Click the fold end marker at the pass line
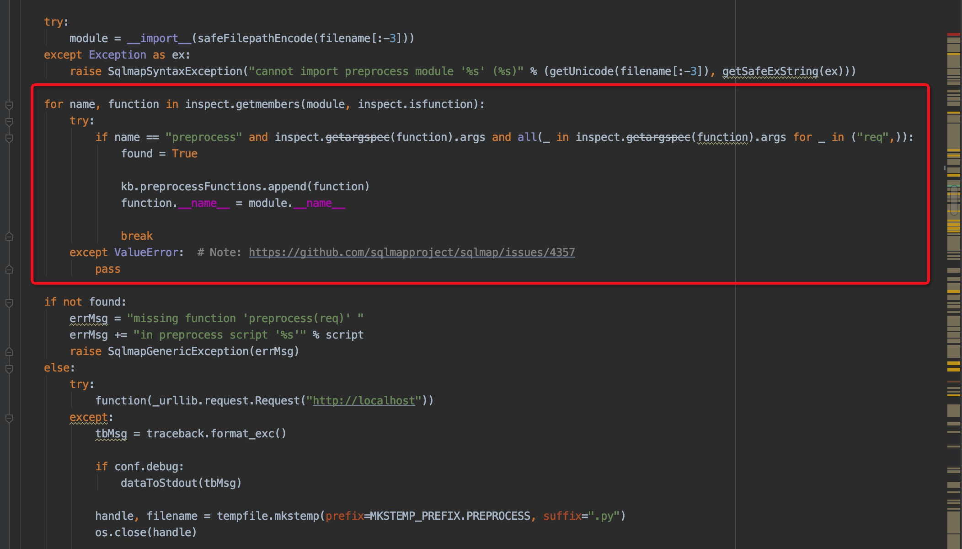The width and height of the screenshot is (962, 549). click(9, 269)
